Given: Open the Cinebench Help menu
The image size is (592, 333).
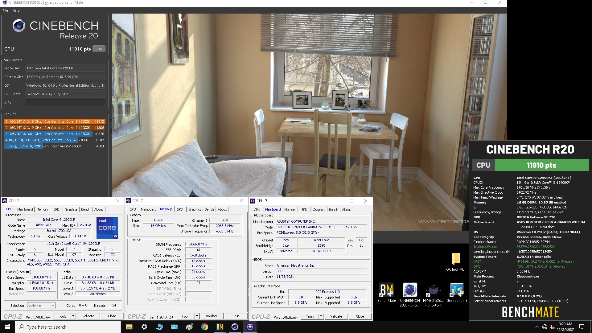Looking at the screenshot, I should pos(16,10).
